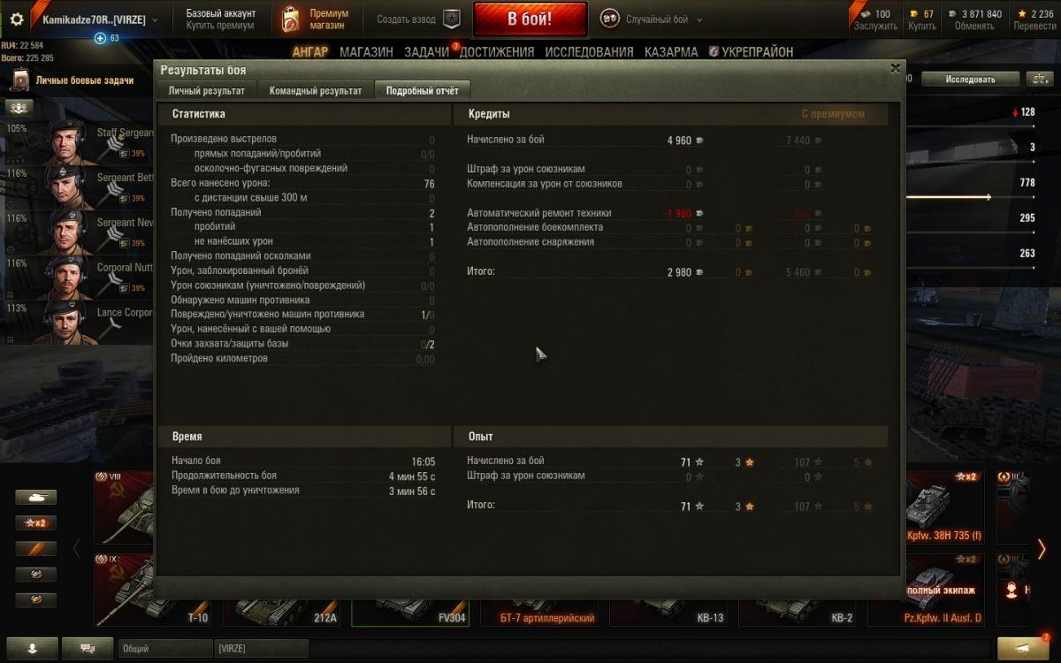Viewport: 1061px width, 663px height.
Task: Select the КВ-2 tank thumbnail
Action: point(801,591)
